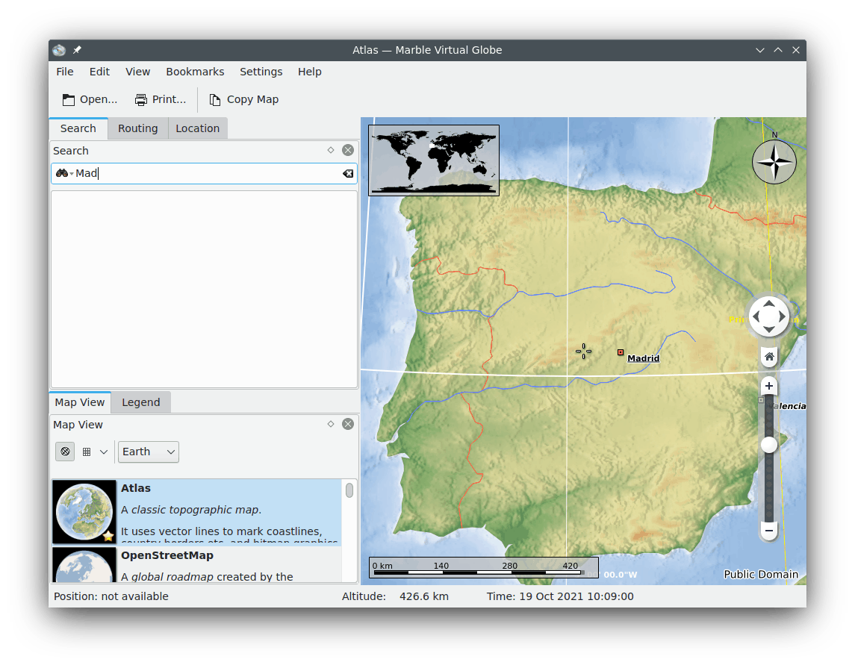The image size is (855, 665).
Task: Float the Search panel with diamond icon
Action: (331, 150)
